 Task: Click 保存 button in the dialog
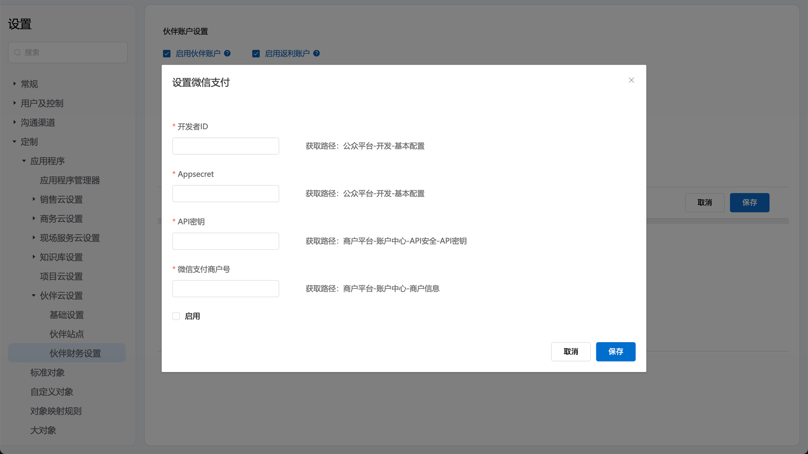615,351
